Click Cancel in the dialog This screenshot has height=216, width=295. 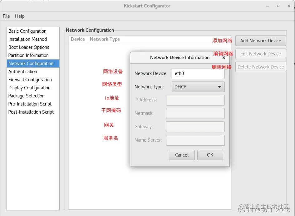pos(182,155)
